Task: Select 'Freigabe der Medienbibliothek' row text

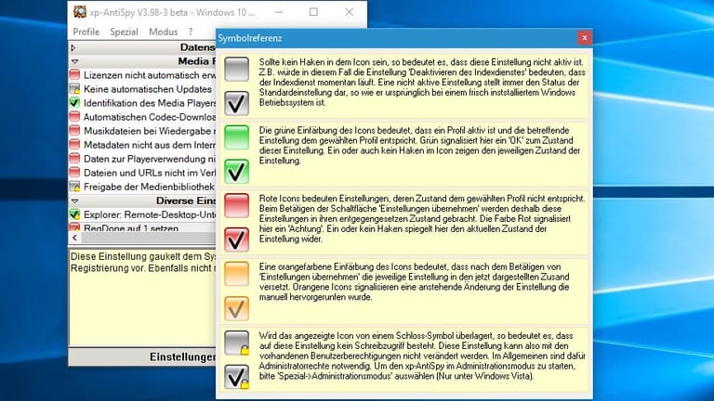Action: coord(149,187)
